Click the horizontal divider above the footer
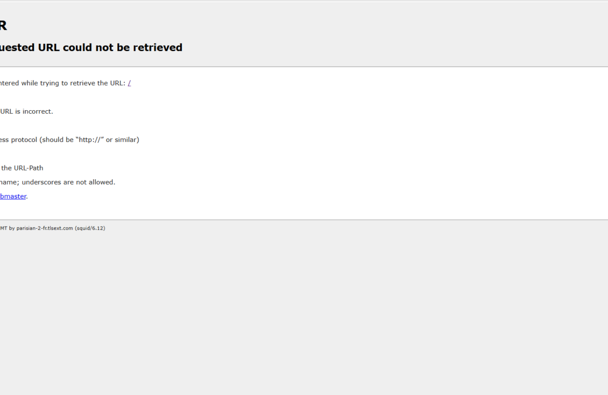Screen dimensions: 608x395 tap(304, 220)
